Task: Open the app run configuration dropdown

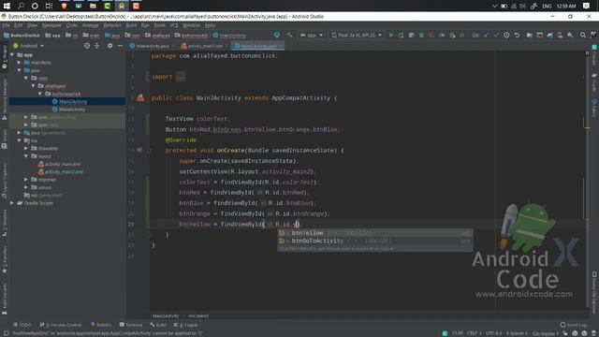Action: [312, 36]
